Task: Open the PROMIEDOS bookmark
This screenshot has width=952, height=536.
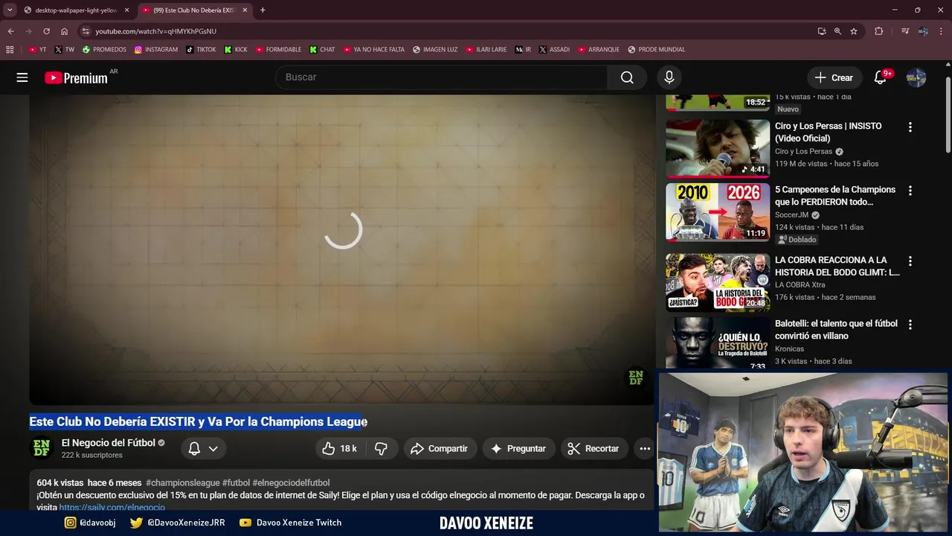Action: pos(104,50)
